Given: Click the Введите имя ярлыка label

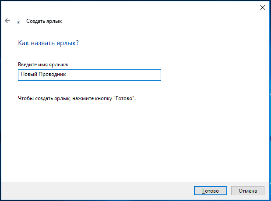Looking at the screenshot, I should click(43, 65).
